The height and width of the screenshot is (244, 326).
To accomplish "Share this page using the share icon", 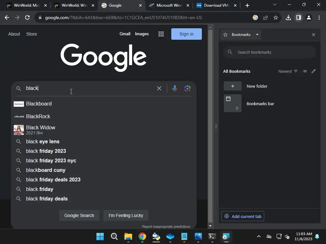I will pyautogui.click(x=266, y=18).
